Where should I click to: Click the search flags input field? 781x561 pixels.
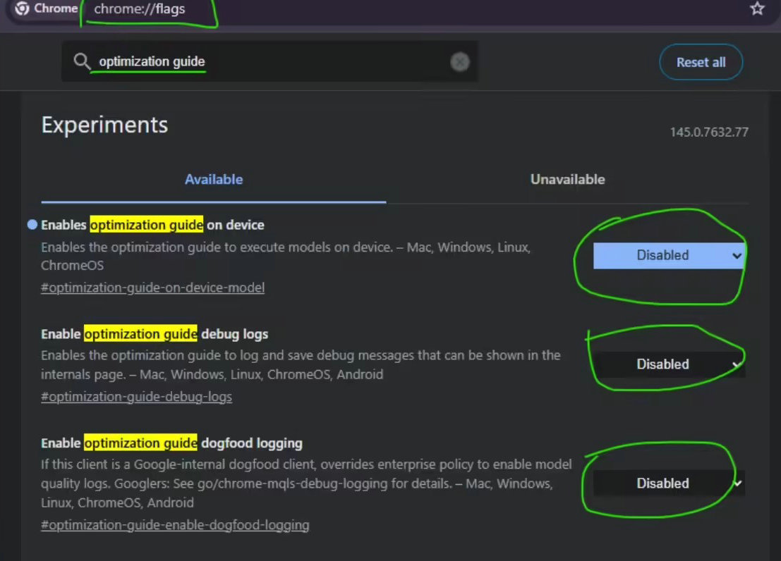click(270, 62)
